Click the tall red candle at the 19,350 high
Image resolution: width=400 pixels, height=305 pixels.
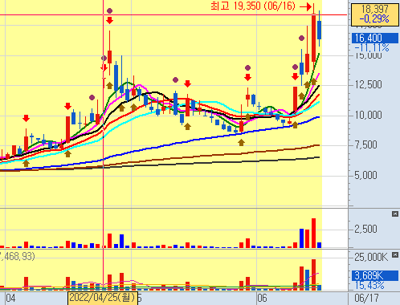(313, 39)
